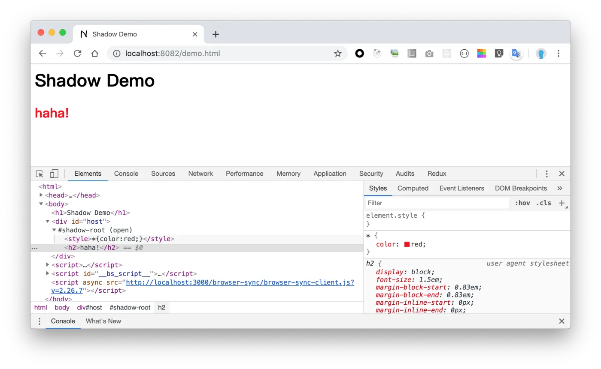
Task: Select body in the breadcrumb bar
Action: coord(62,307)
